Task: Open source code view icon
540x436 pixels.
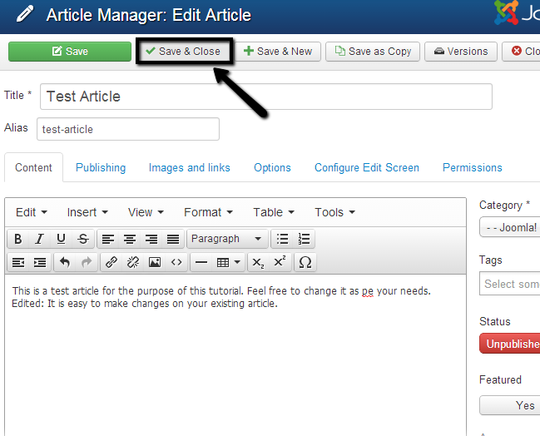Action: tap(176, 262)
